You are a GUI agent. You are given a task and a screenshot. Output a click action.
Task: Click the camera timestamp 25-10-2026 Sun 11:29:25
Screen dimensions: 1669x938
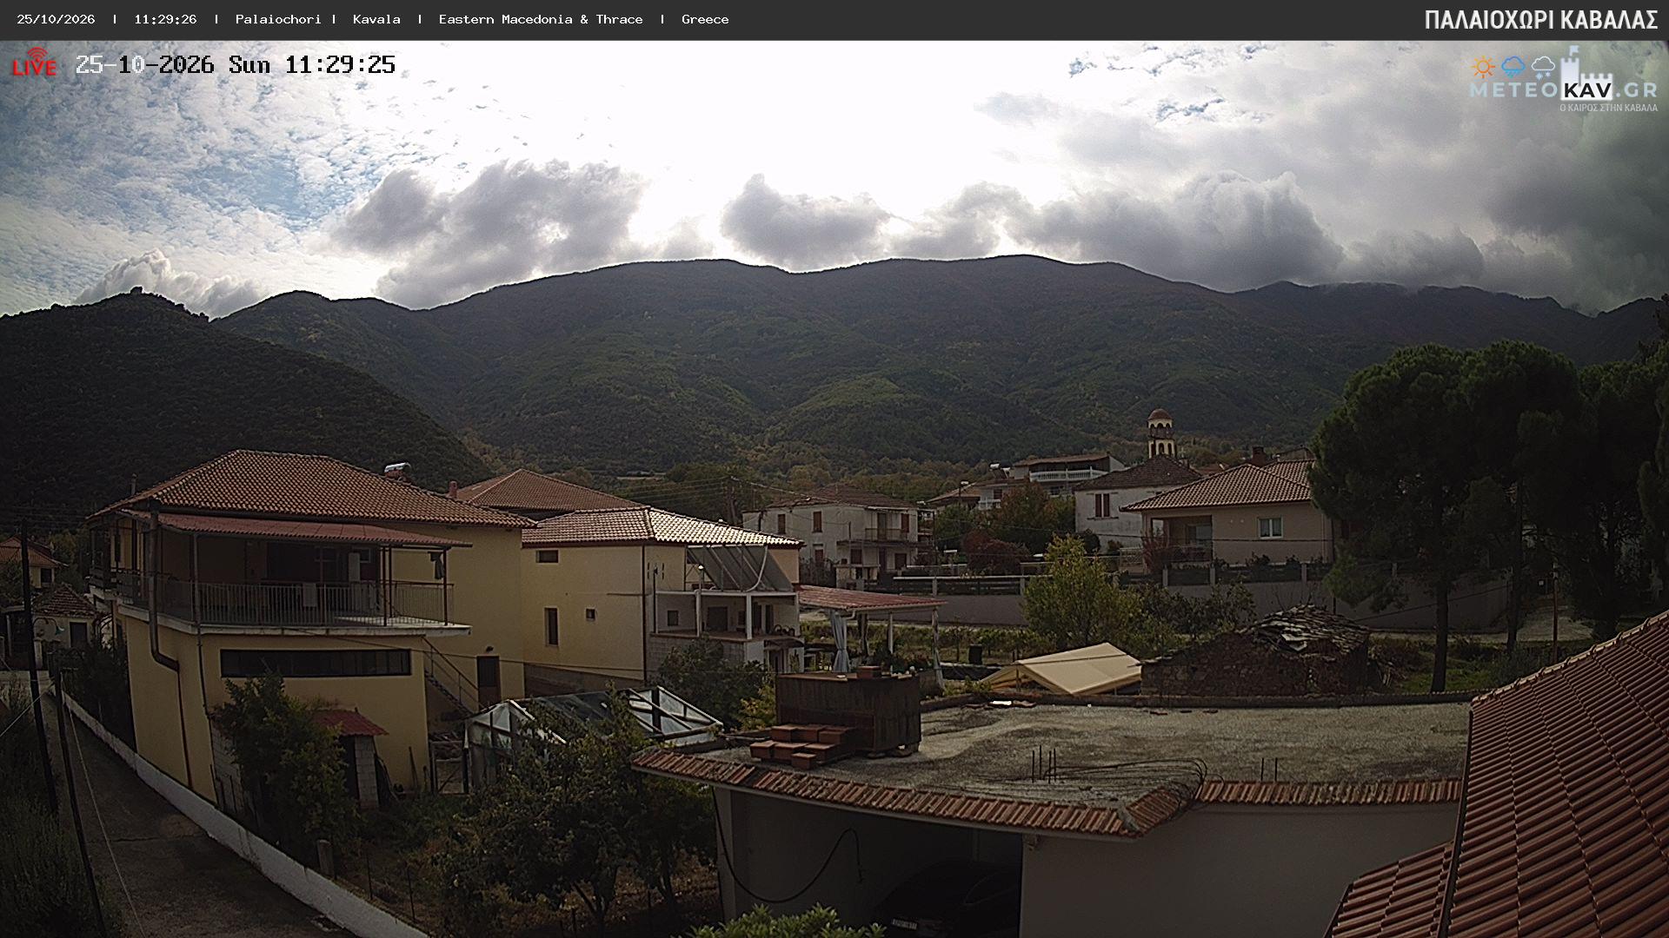coord(236,65)
